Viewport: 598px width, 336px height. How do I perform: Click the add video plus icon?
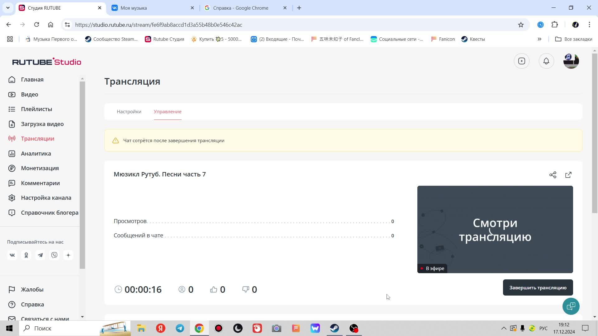pos(521,61)
